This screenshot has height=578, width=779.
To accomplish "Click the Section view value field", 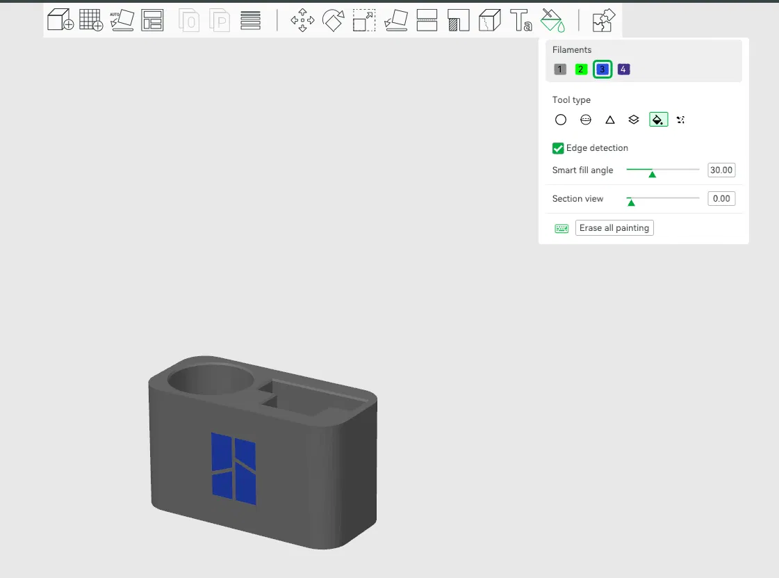I will 721,199.
